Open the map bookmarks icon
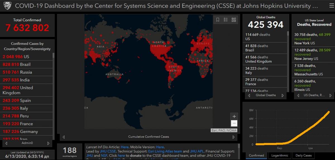The height and width of the screenshot is (160, 335). (x=218, y=20)
